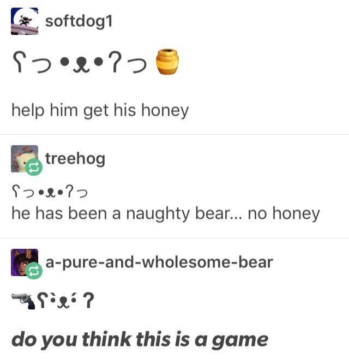Click the reblog badge on treehog's avatar
Screen dimensions: 349x359
coord(34,167)
